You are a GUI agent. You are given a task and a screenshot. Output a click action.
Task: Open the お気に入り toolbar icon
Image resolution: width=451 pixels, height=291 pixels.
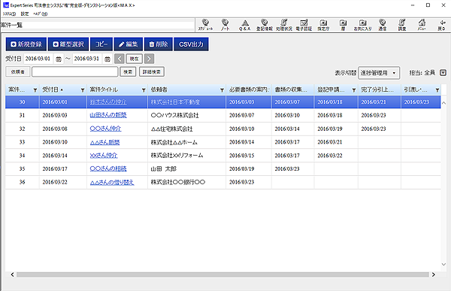363,25
